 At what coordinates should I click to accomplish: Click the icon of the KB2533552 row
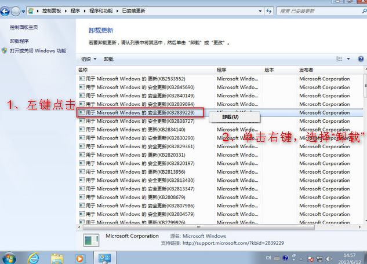[x=82, y=79]
